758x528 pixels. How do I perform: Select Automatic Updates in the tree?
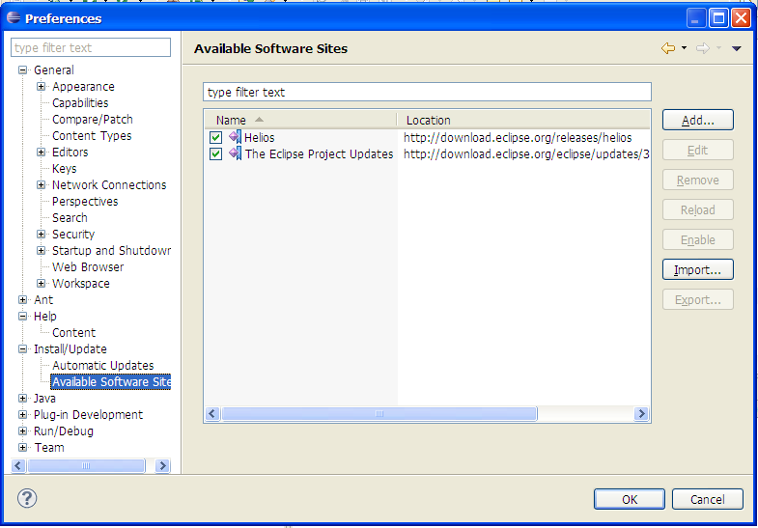[x=103, y=366]
